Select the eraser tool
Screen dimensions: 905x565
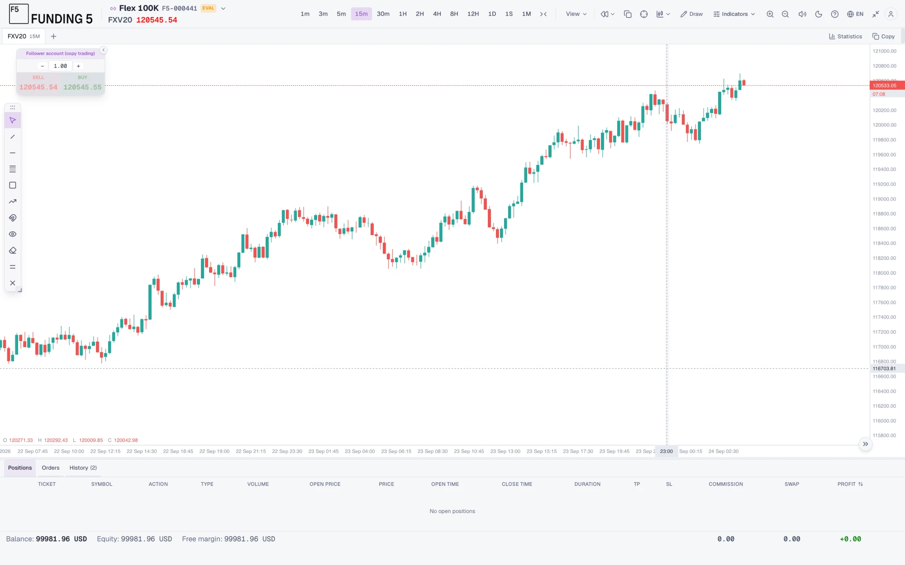click(x=13, y=250)
